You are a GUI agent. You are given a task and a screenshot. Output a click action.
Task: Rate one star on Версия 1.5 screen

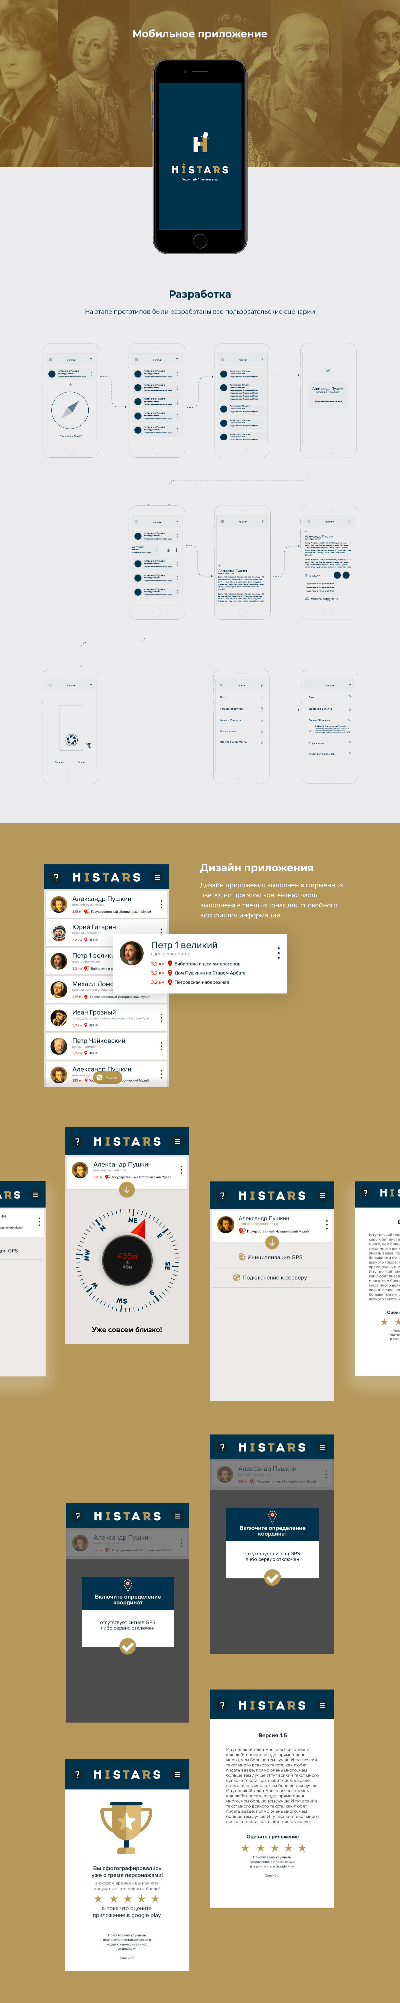coord(245,1848)
